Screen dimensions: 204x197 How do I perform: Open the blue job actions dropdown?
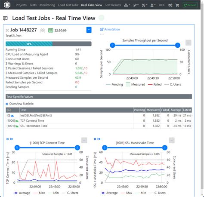click(x=89, y=30)
